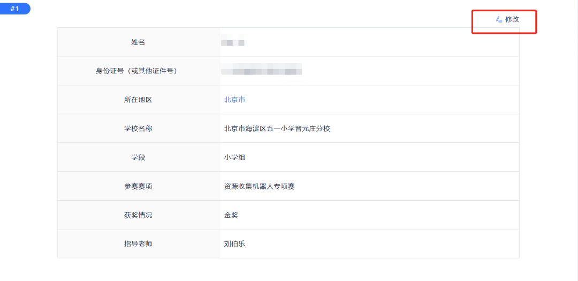Click the 指导老师 label cell
Image resolution: width=578 pixels, height=281 pixels.
[138, 244]
